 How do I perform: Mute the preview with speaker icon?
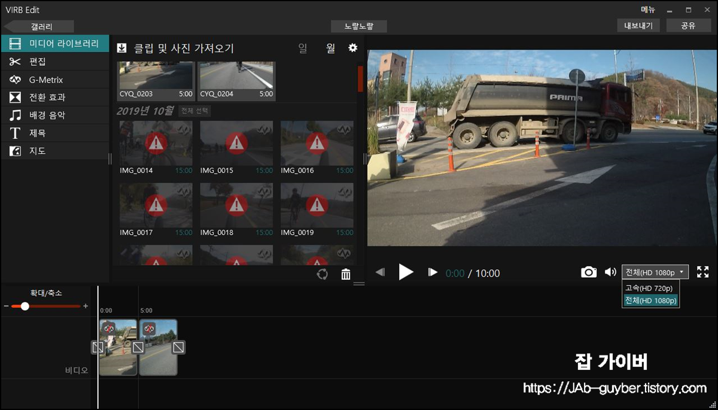610,272
